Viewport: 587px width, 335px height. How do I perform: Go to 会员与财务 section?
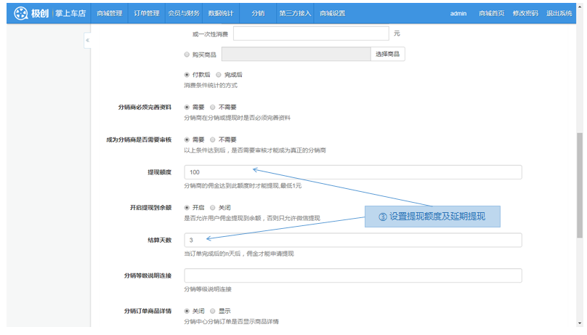(184, 13)
